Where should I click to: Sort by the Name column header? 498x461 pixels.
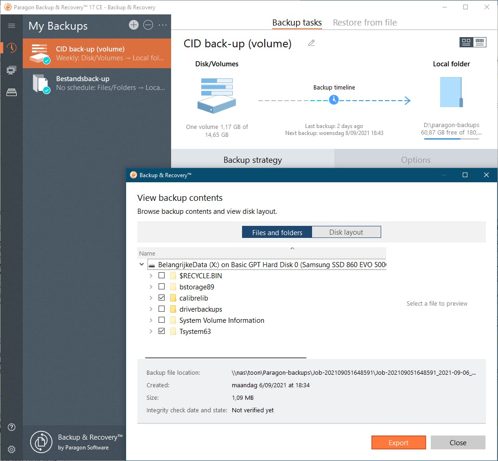pos(262,253)
